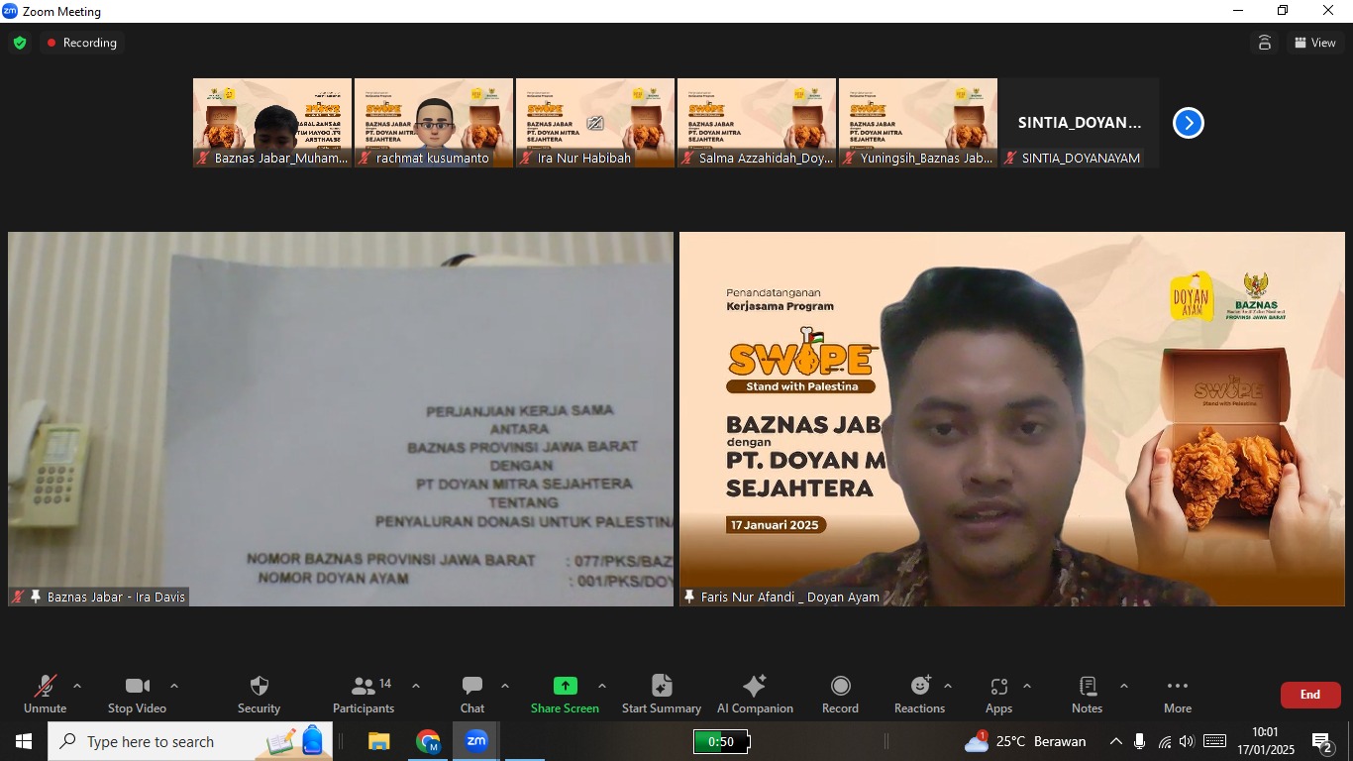Click the red End meeting button

tap(1310, 695)
